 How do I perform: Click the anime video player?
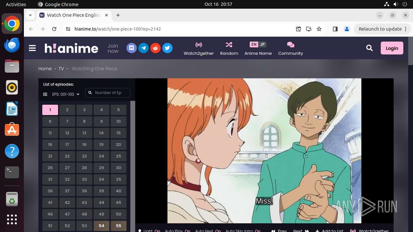point(264,151)
